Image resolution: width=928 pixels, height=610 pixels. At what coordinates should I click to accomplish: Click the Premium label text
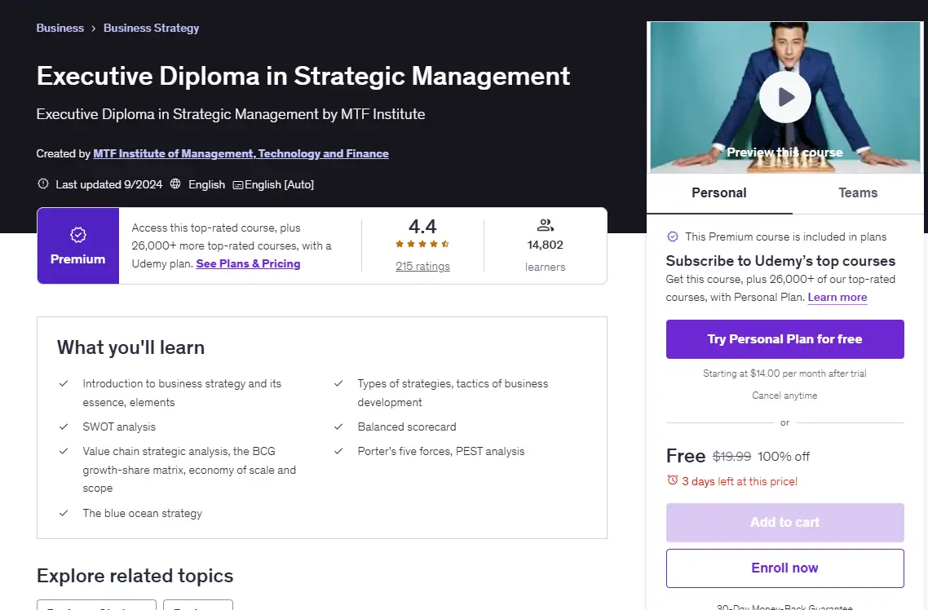tap(78, 259)
